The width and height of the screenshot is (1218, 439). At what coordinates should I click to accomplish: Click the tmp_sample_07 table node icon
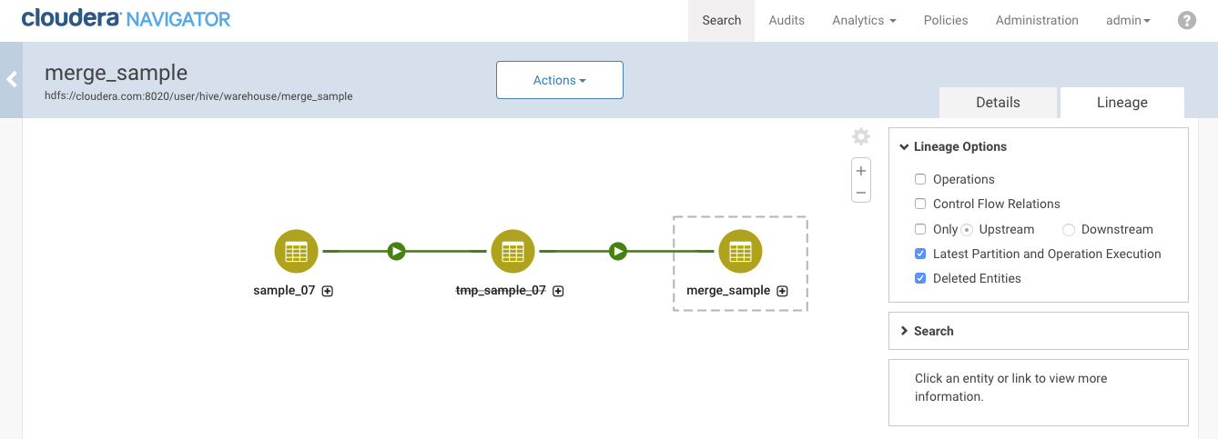[513, 252]
